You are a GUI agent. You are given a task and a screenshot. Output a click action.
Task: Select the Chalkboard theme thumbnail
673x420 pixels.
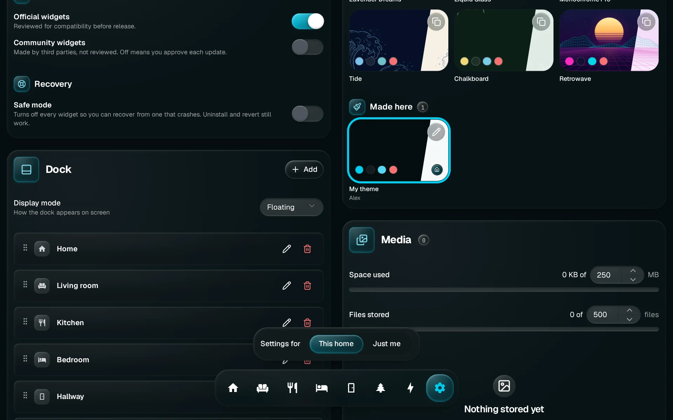[504, 40]
